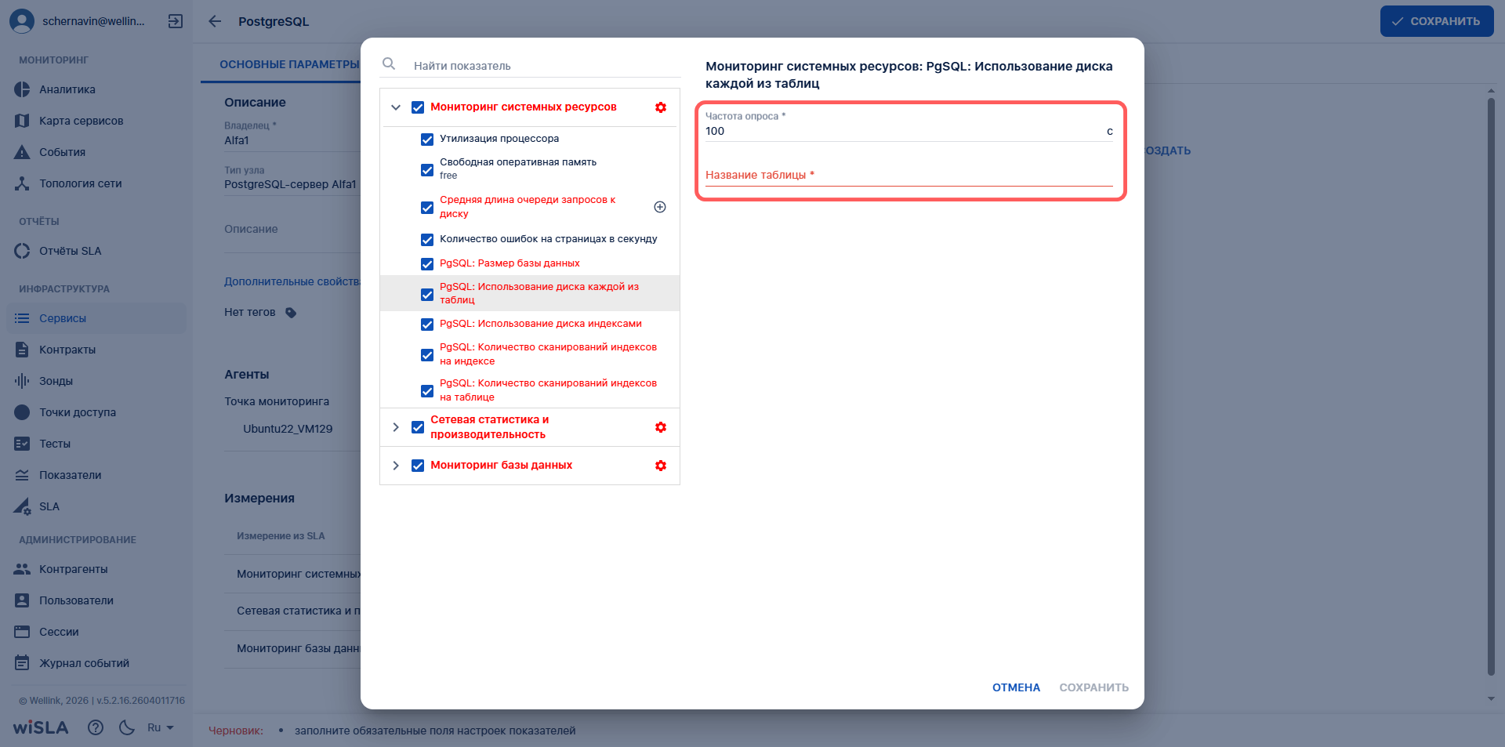Open Дополнительные свойства link

click(292, 281)
